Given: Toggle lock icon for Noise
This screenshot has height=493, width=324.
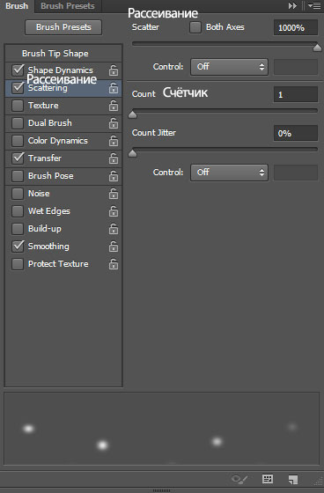Looking at the screenshot, I should point(114,194).
